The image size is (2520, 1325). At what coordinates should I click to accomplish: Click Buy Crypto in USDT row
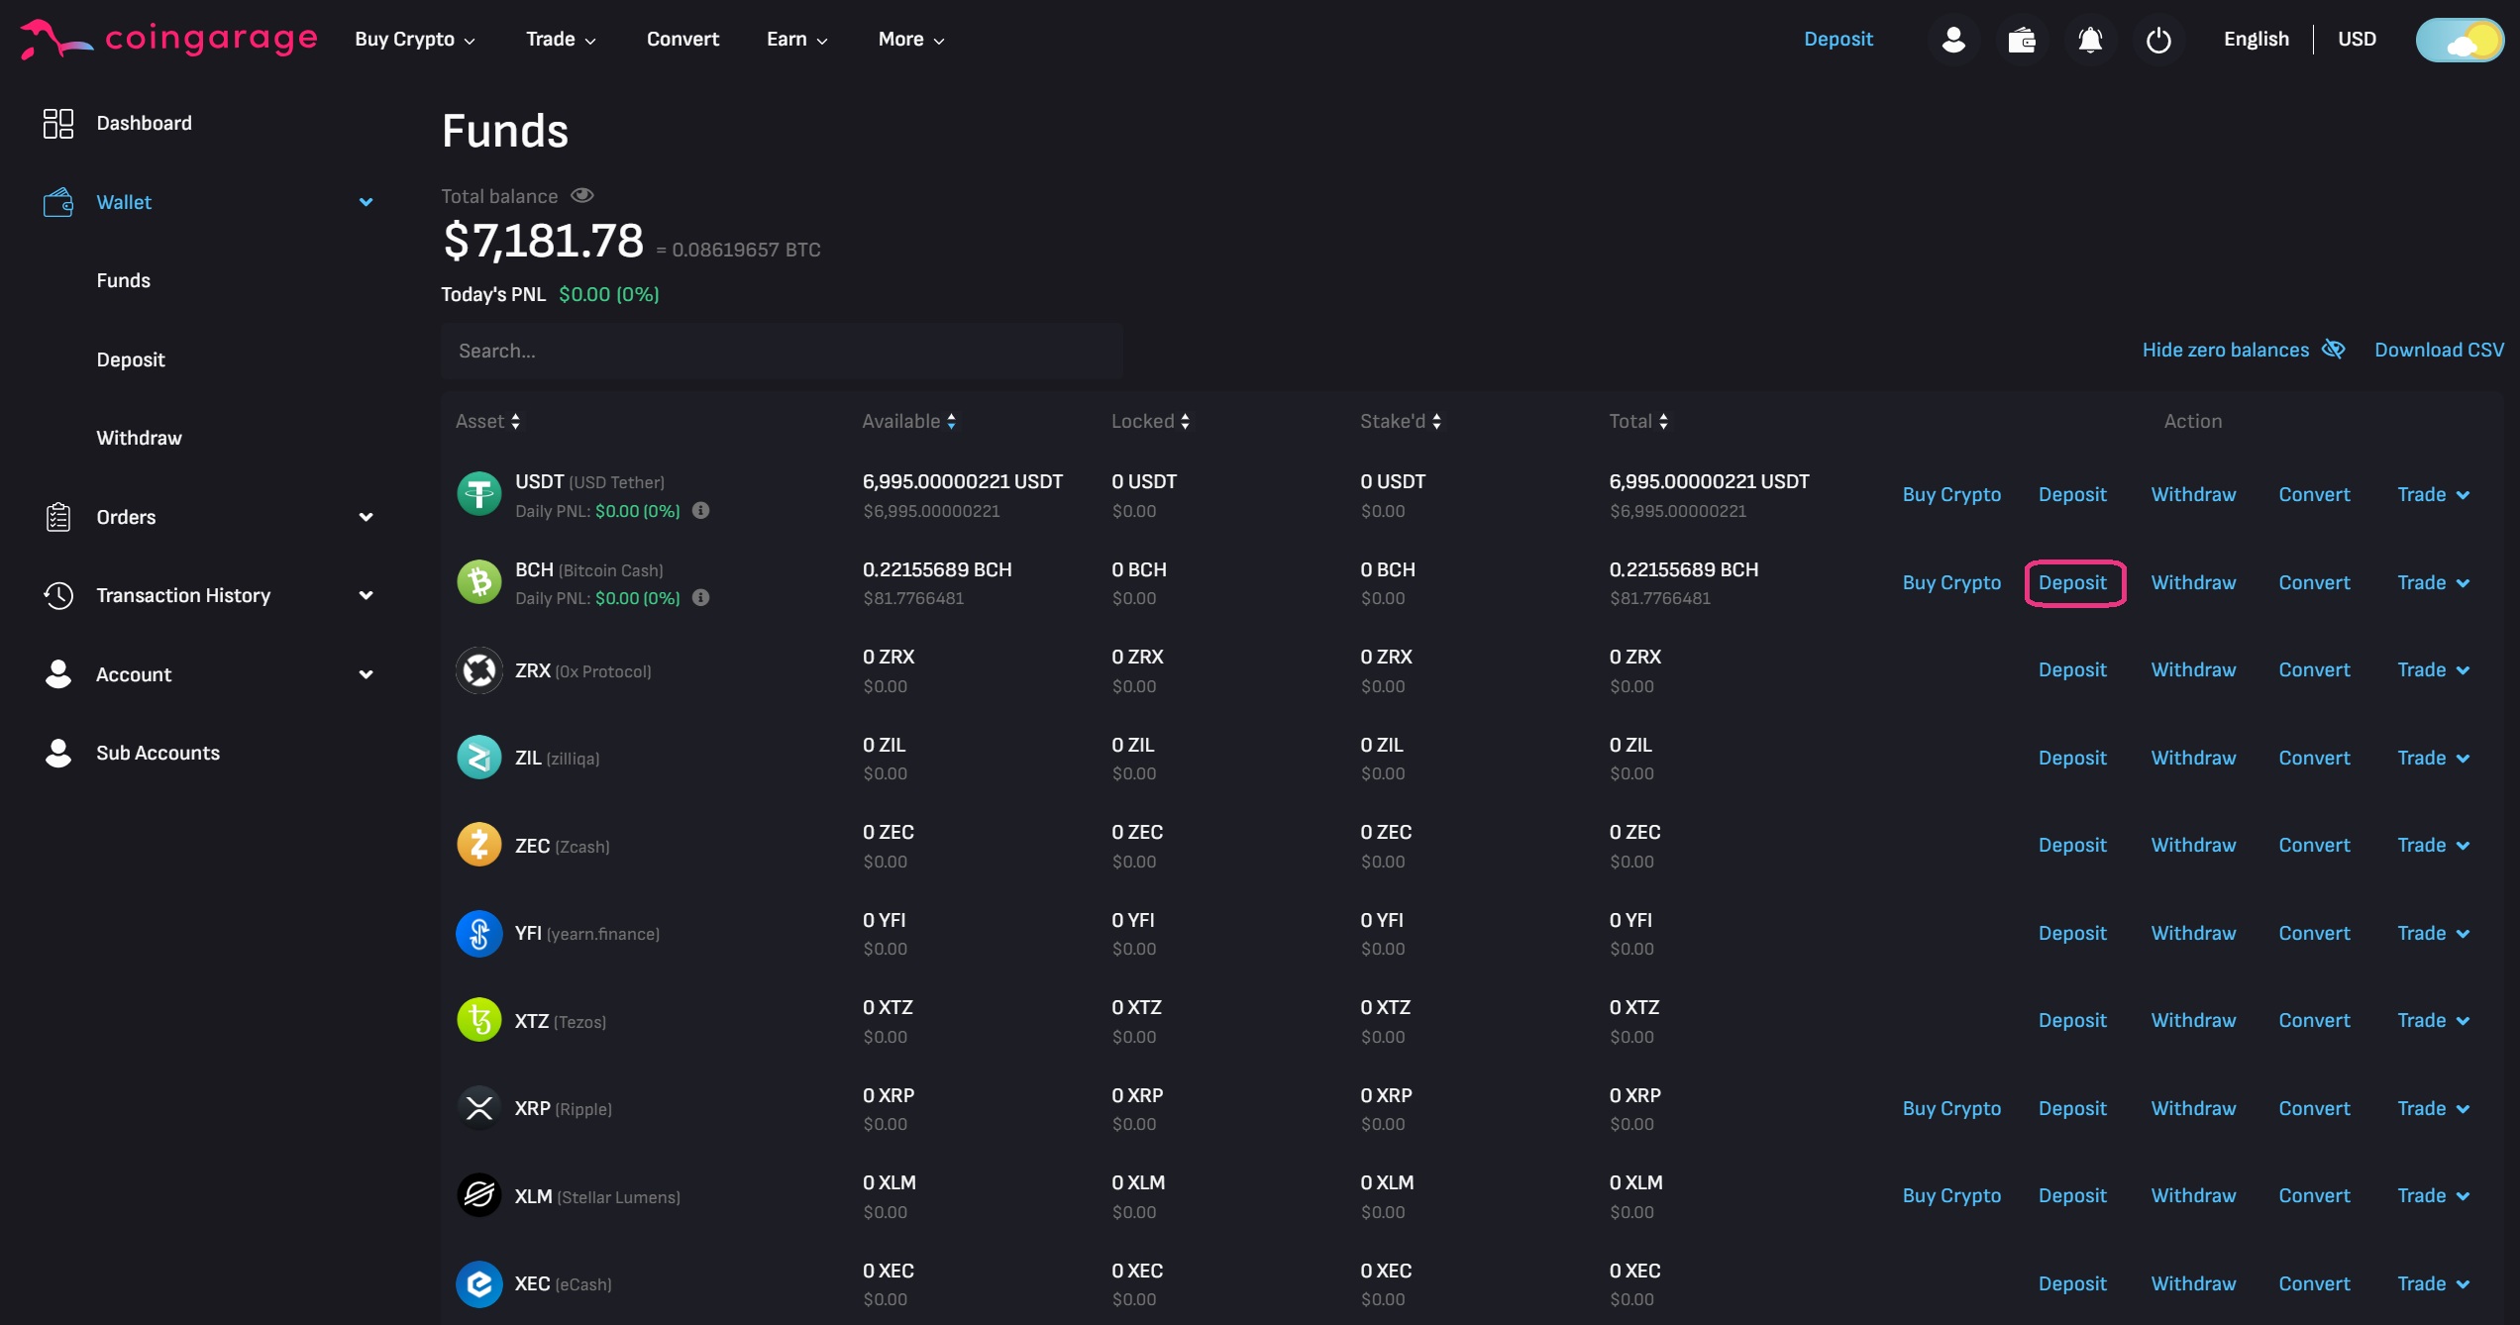(x=1951, y=494)
